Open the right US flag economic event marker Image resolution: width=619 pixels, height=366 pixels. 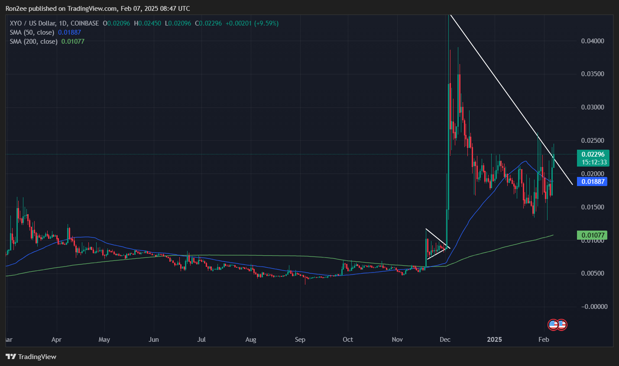pos(562,324)
